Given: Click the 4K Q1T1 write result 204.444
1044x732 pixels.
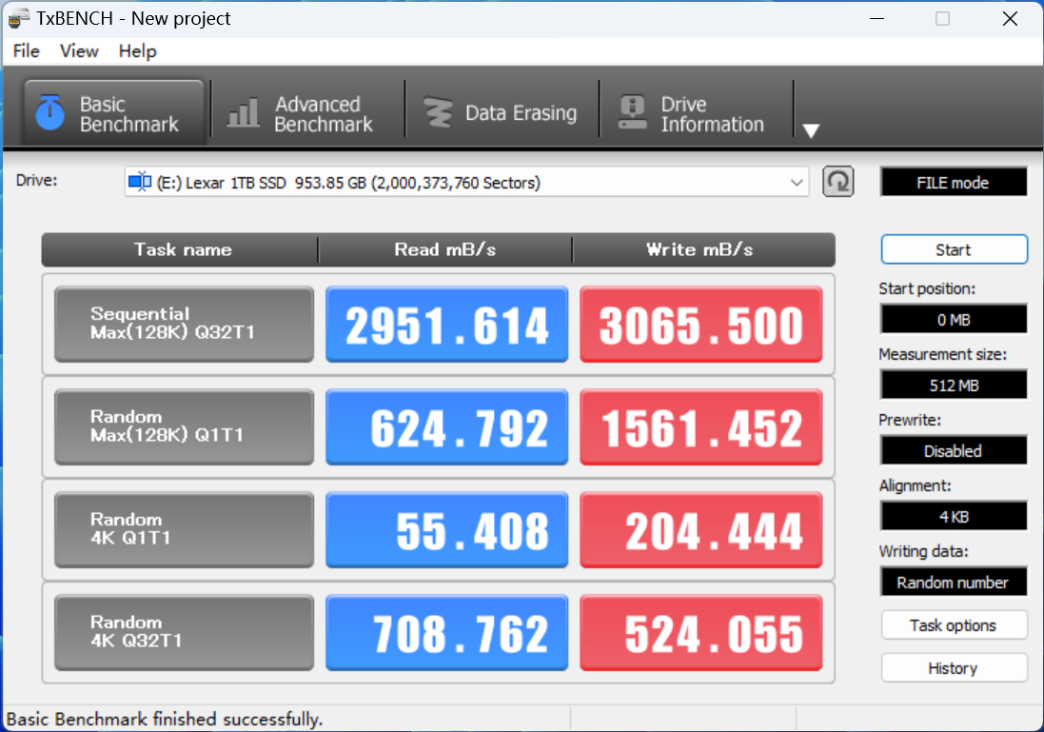Looking at the screenshot, I should click(x=701, y=529).
